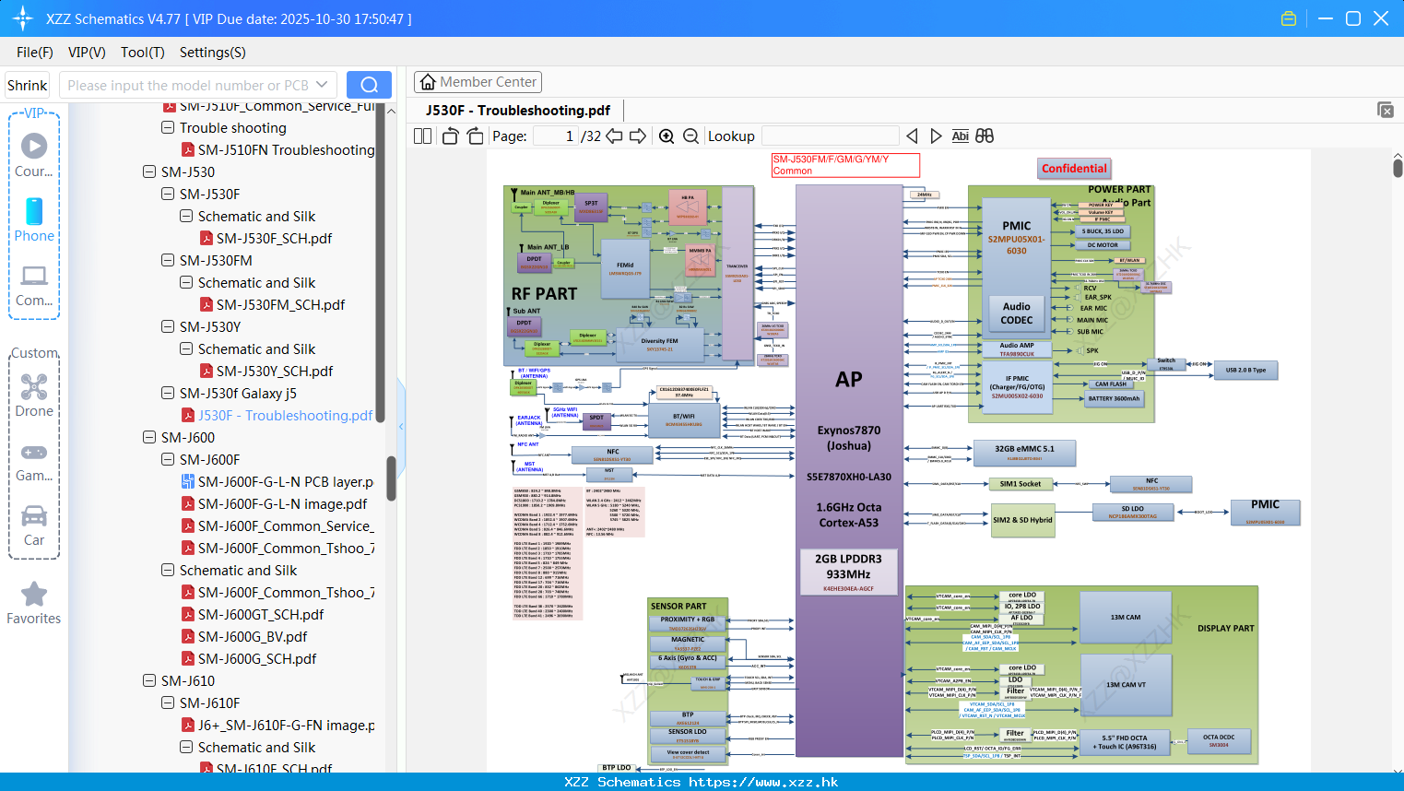
Task: Zoom out of the schematic
Action: pyautogui.click(x=690, y=136)
